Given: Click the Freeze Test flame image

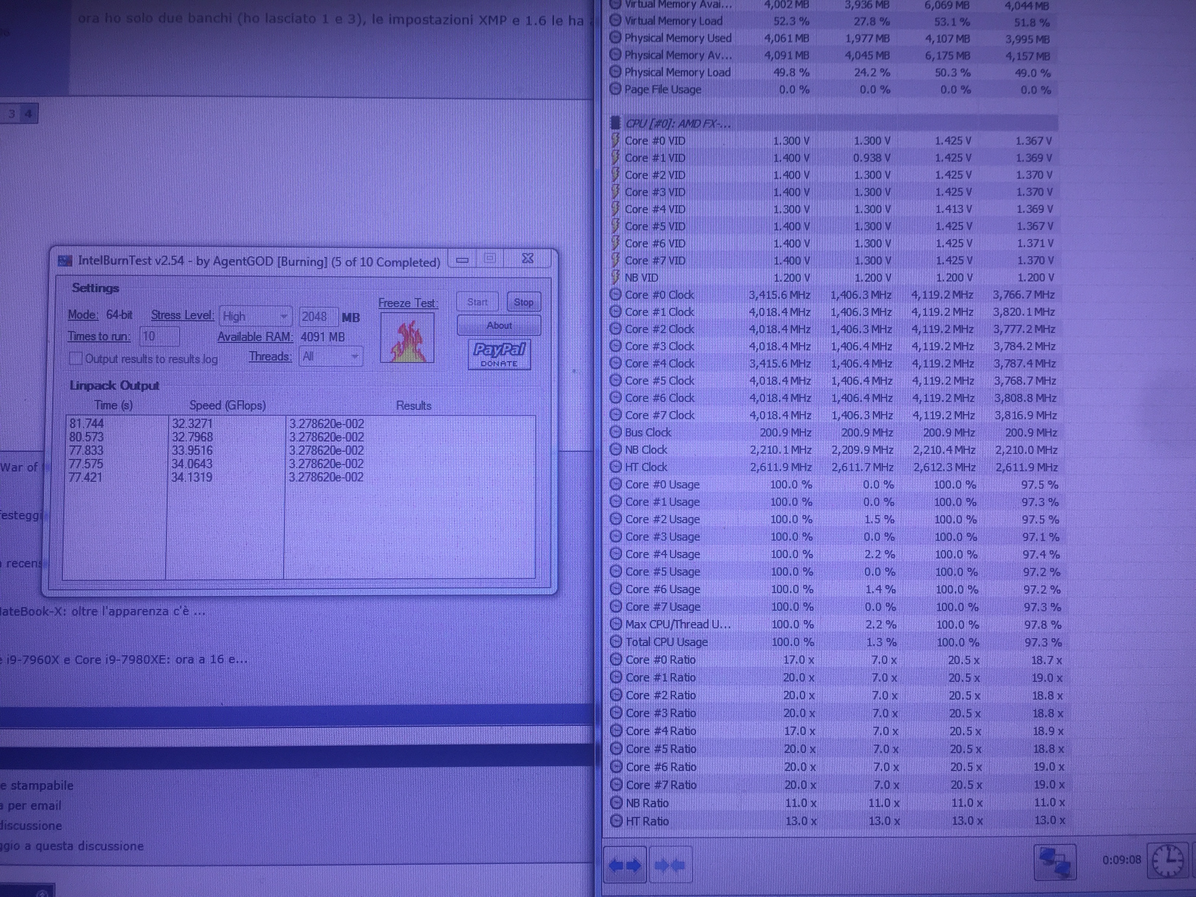Looking at the screenshot, I should (x=407, y=338).
